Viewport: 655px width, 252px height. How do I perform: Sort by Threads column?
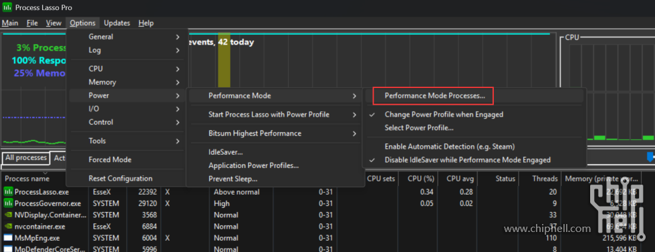[545, 179]
